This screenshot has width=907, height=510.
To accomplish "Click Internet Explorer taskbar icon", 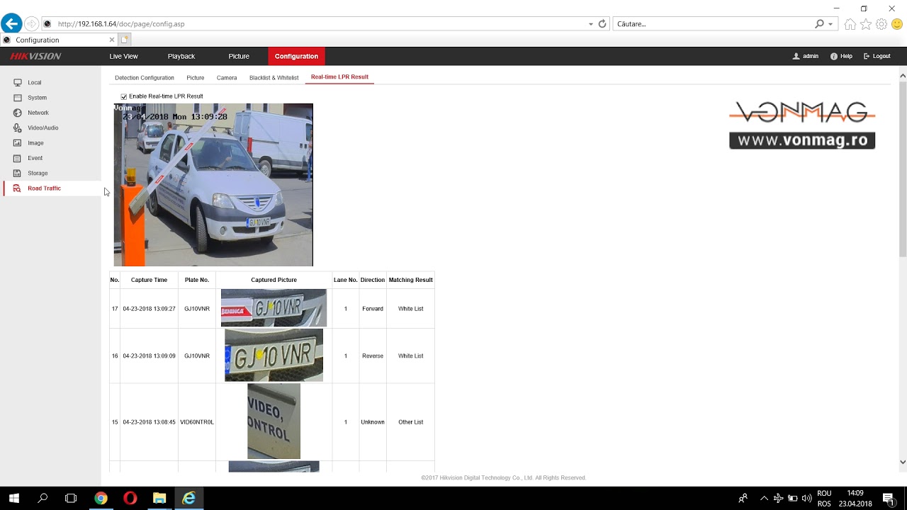I will (188, 499).
